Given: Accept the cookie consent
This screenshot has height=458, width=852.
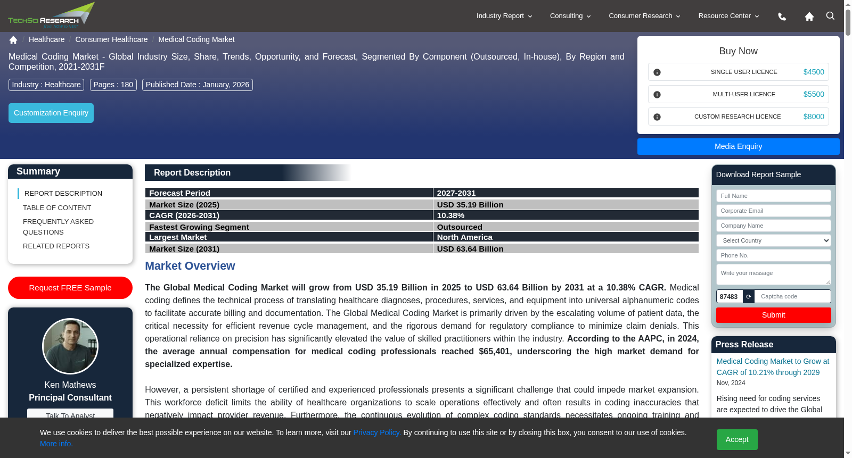Looking at the screenshot, I should point(737,439).
